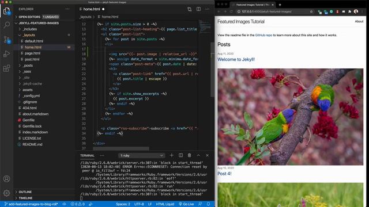The image size is (369, 207).
Task: Click the GitHub repo link on webpage
Action: [263, 35]
